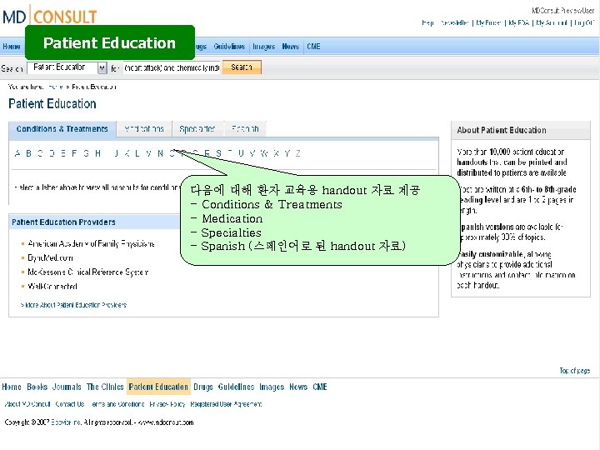This screenshot has width=600, height=450.
Task: Choose letter Y in the alphabet index
Action: coord(287,154)
